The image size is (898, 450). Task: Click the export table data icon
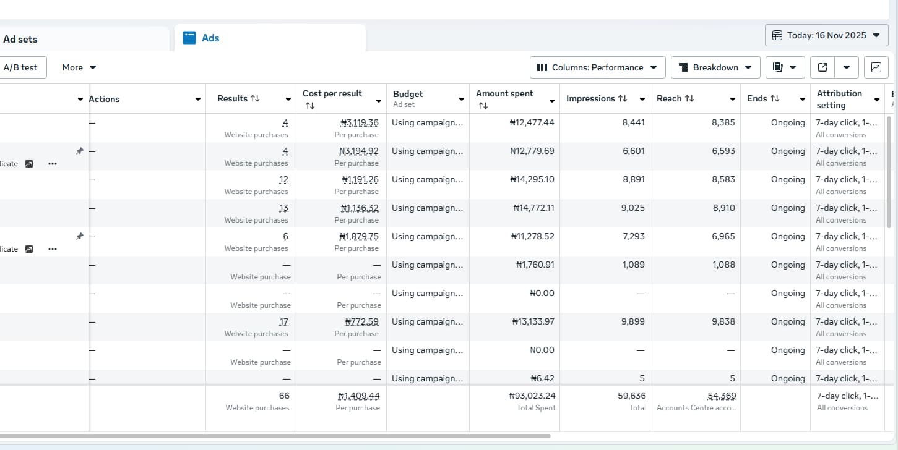pyautogui.click(x=822, y=67)
